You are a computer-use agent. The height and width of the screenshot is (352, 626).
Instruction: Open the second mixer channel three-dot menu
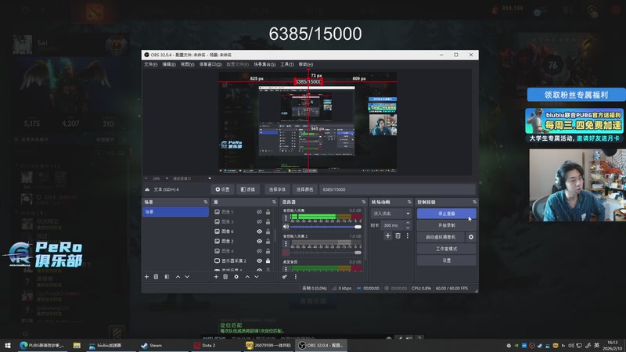click(286, 243)
